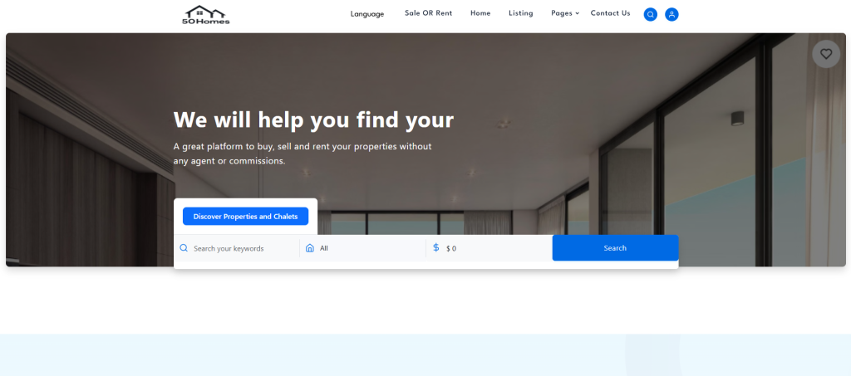The image size is (851, 376).
Task: Click the user account icon
Action: [671, 14]
